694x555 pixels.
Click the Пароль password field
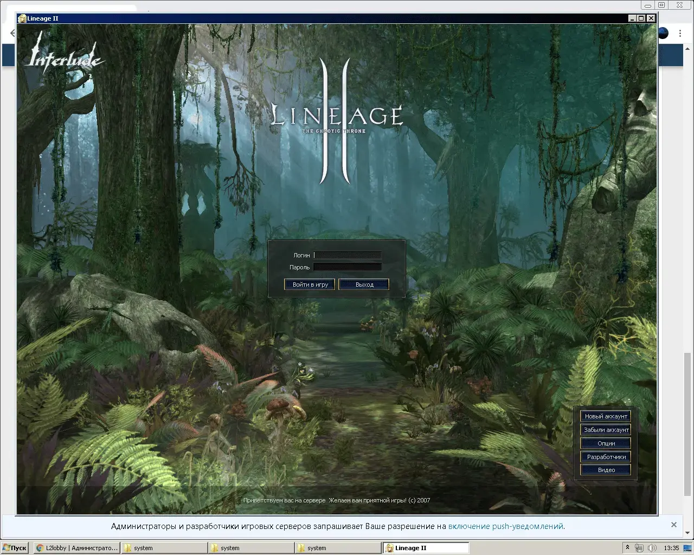click(348, 267)
